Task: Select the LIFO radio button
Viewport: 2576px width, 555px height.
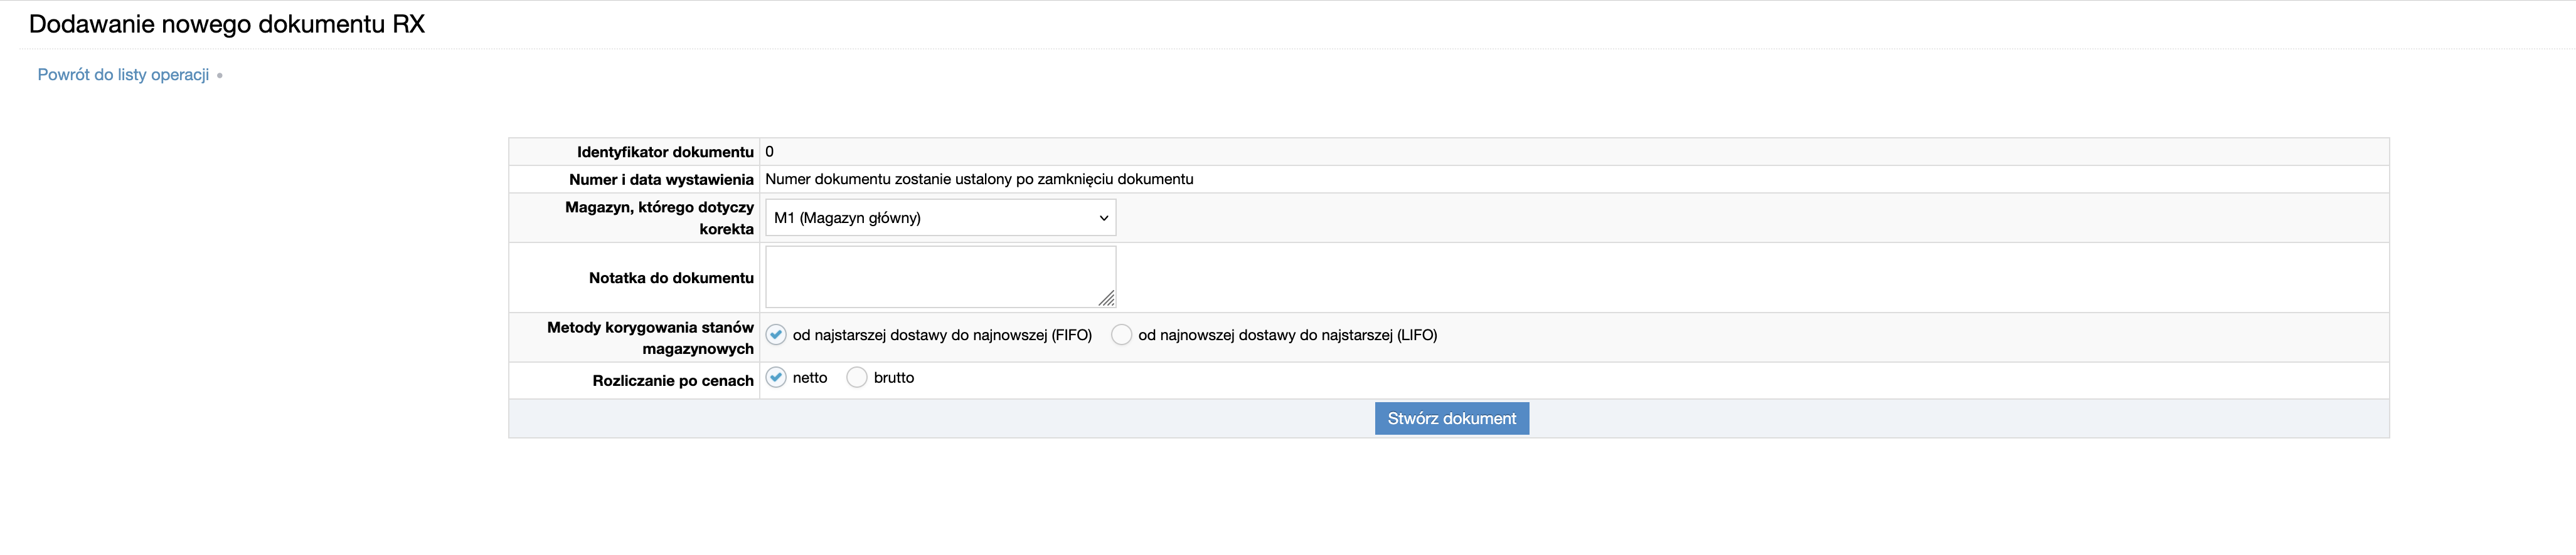Action: [1121, 335]
